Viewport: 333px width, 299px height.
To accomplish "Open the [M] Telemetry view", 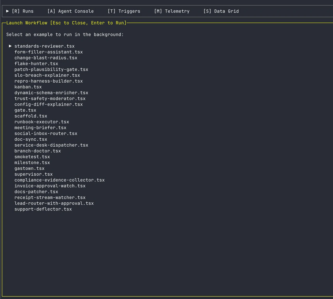I will [172, 11].
